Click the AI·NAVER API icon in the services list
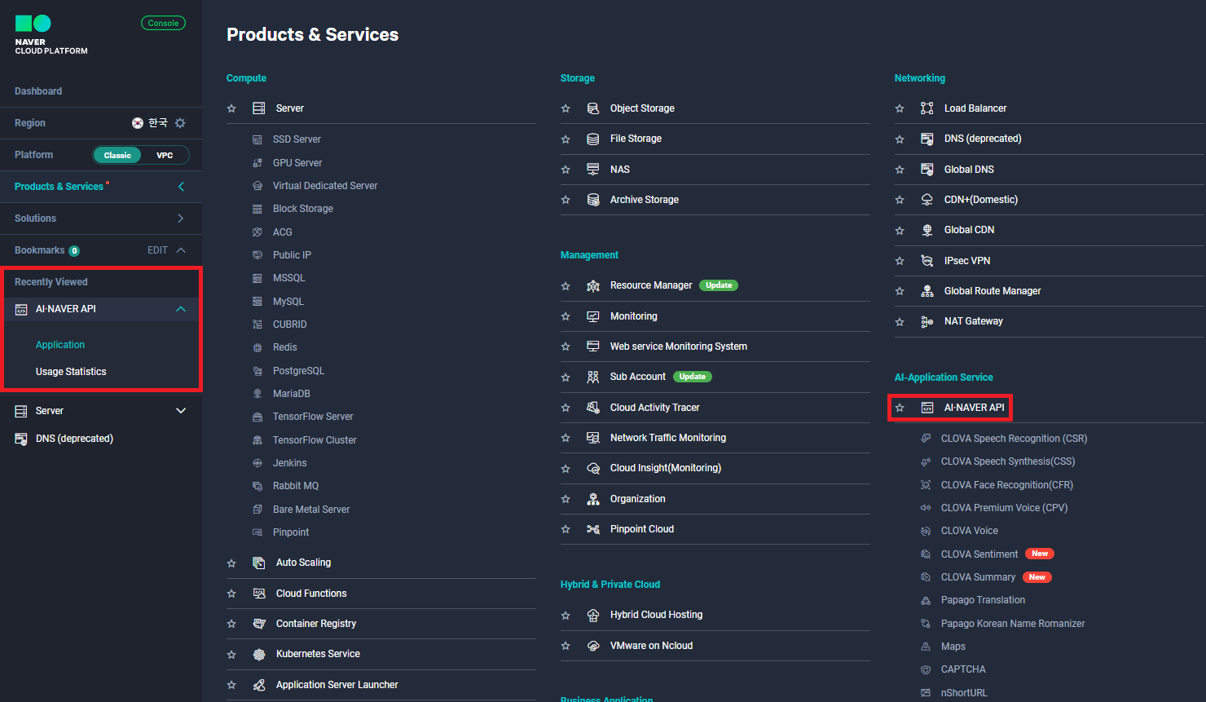This screenshot has width=1206, height=702. tap(927, 408)
